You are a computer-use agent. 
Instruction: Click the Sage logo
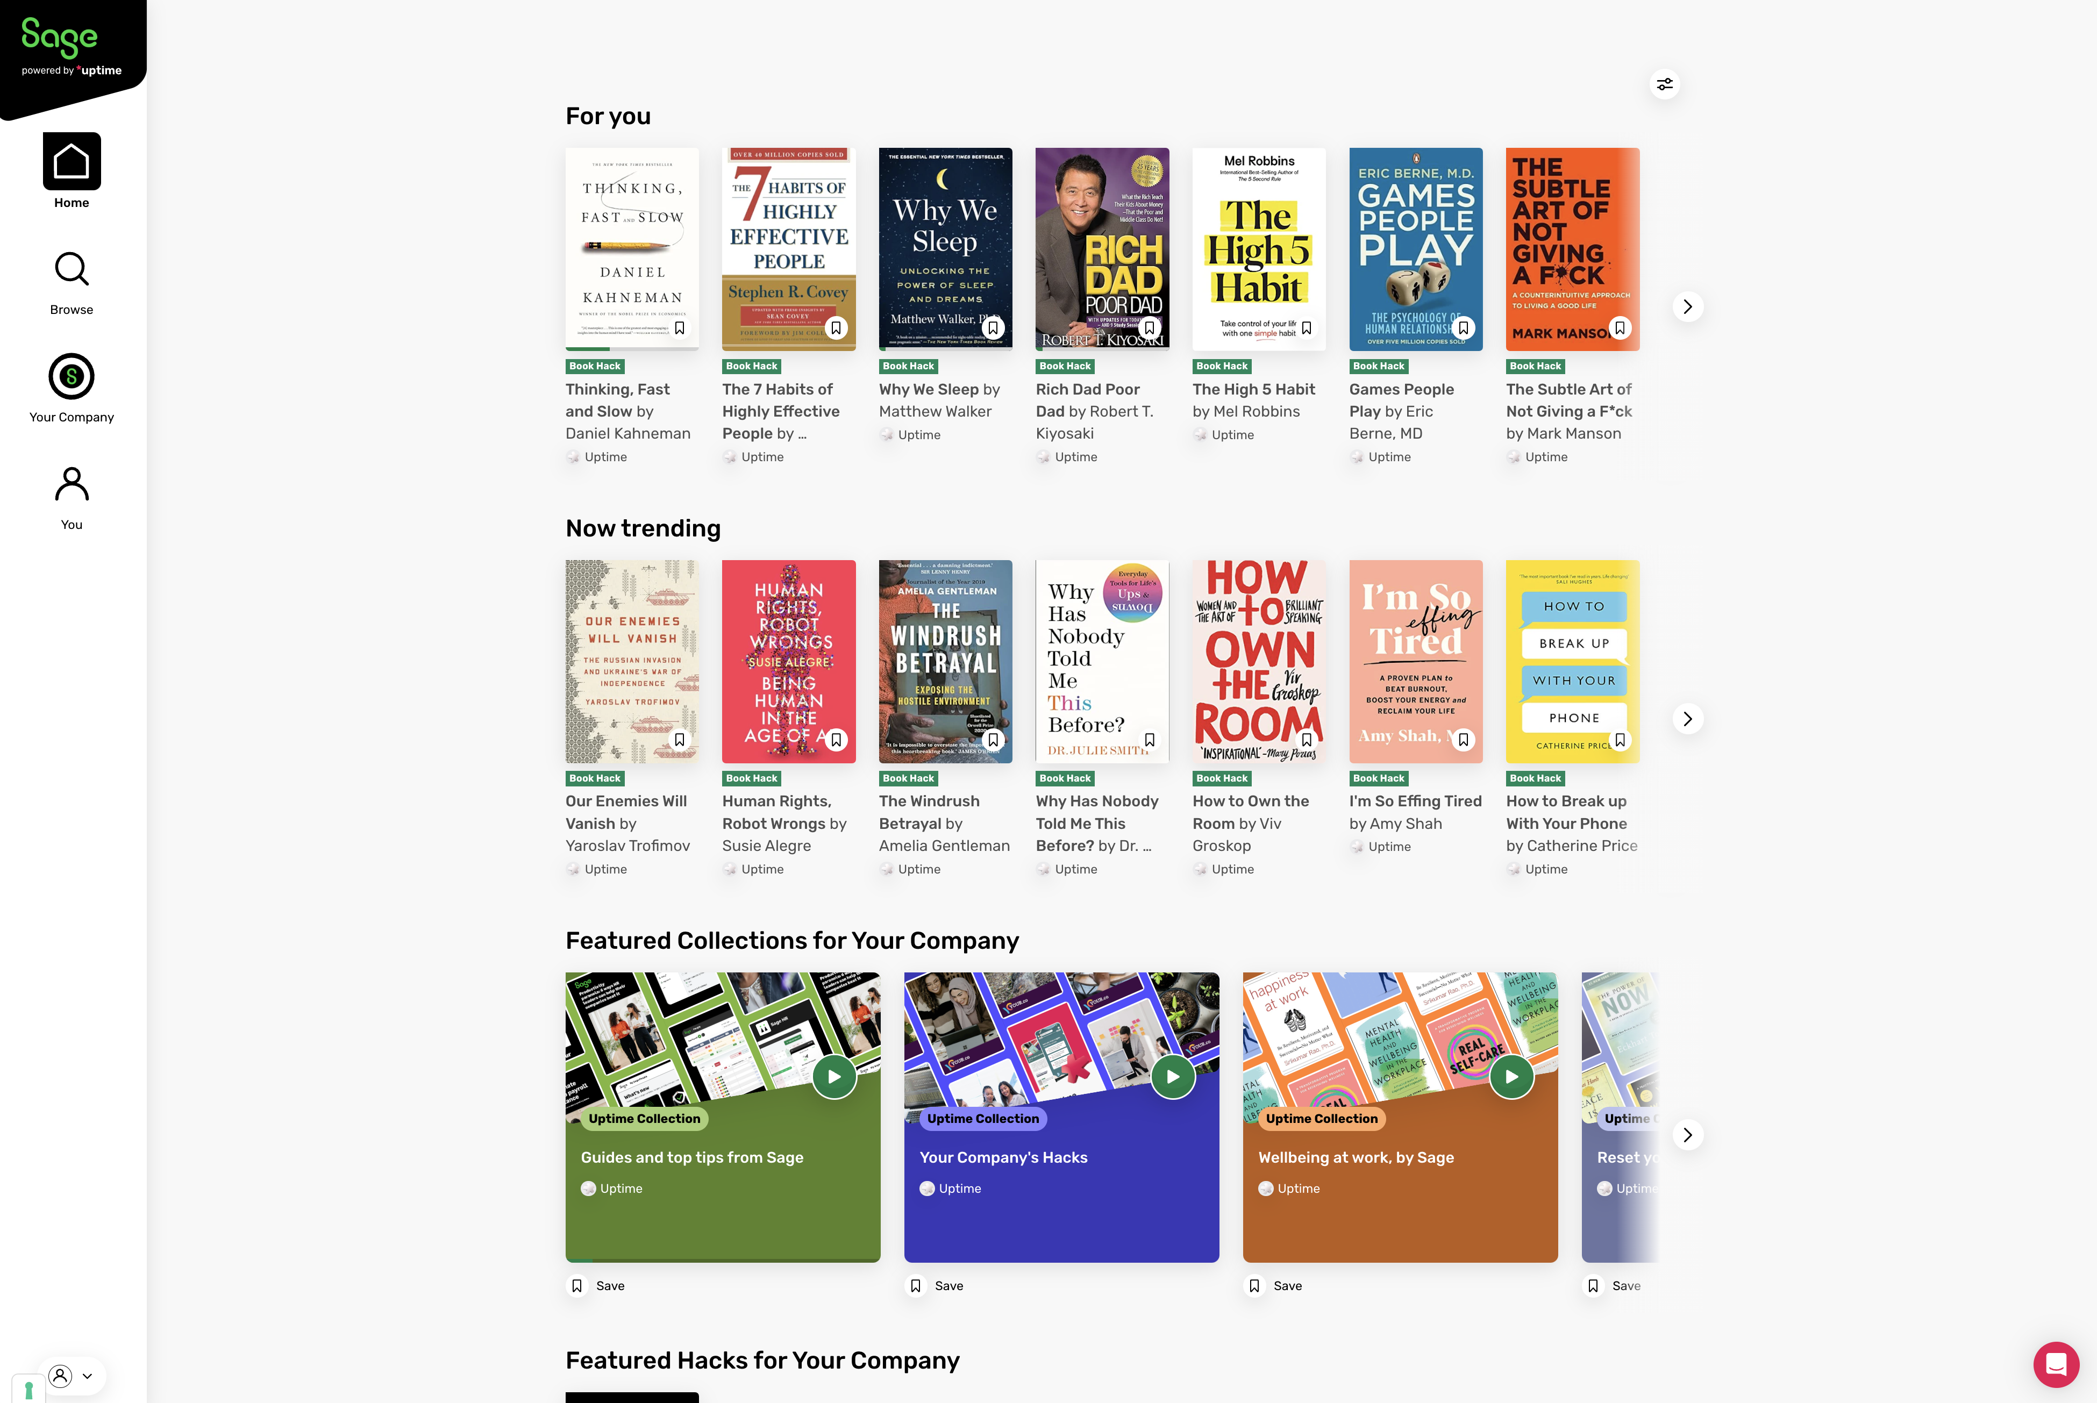[x=60, y=38]
